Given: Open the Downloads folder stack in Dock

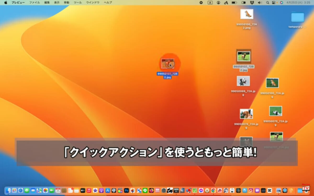Looking at the screenshot, I should click(300, 191).
